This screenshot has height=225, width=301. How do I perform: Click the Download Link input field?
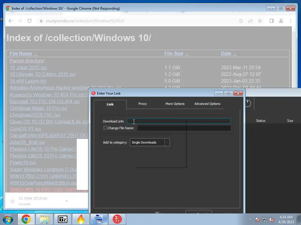pyautogui.click(x=179, y=121)
